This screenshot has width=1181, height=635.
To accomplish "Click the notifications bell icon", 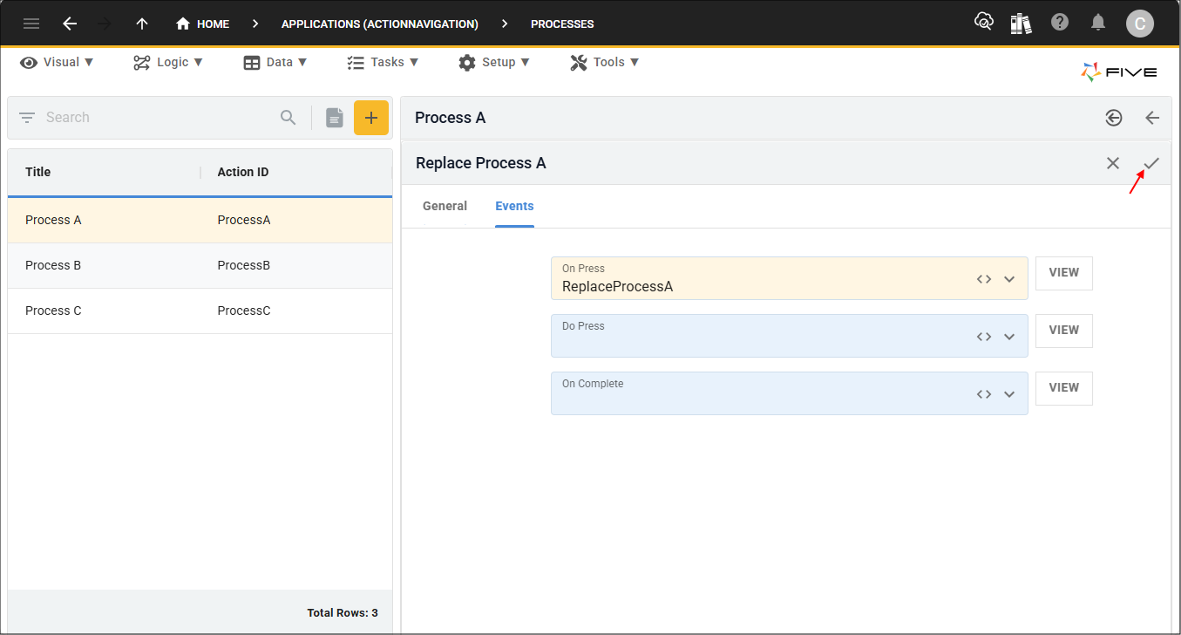I will click(x=1098, y=23).
